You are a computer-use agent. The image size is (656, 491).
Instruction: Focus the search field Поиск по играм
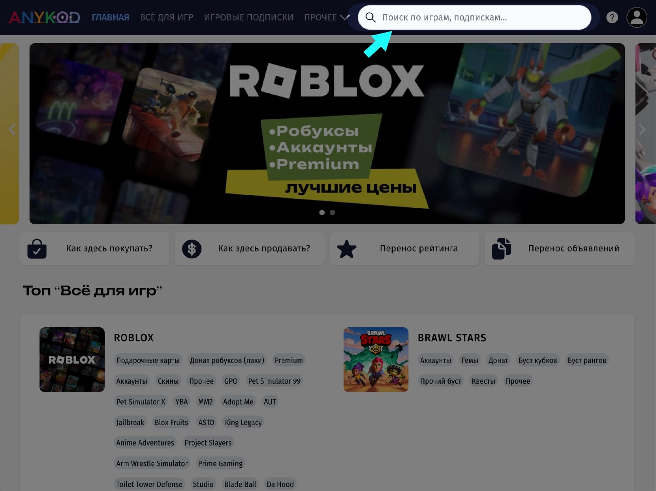pyautogui.click(x=475, y=17)
